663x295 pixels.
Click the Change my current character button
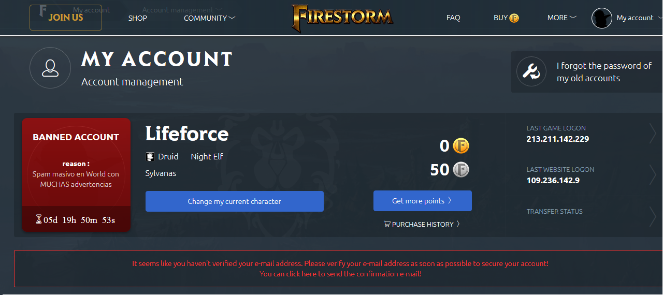click(235, 201)
